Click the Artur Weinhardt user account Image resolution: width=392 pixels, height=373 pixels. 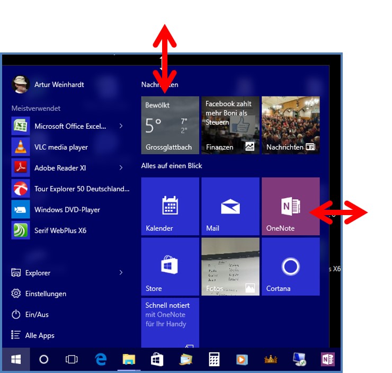pyautogui.click(x=48, y=84)
